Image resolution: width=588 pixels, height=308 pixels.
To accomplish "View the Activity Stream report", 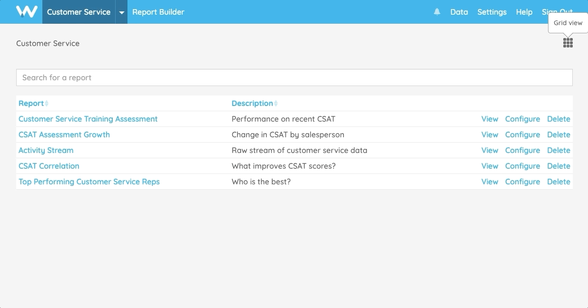I will click(x=490, y=150).
